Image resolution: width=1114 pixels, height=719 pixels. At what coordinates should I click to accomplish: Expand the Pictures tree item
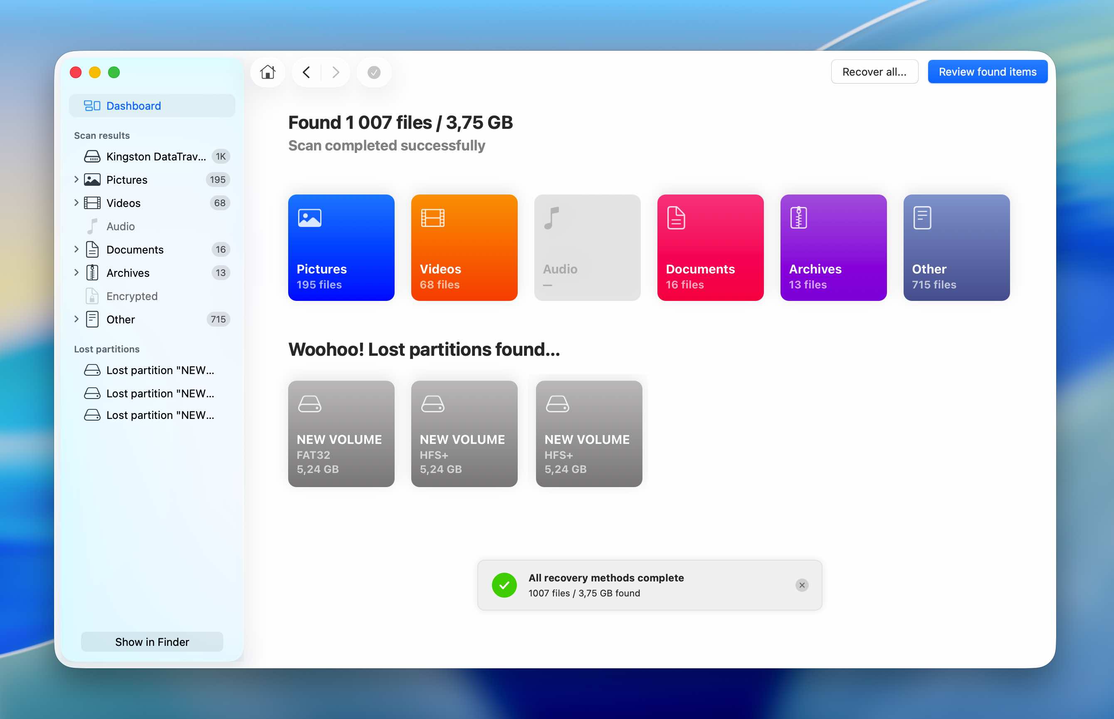(76, 179)
